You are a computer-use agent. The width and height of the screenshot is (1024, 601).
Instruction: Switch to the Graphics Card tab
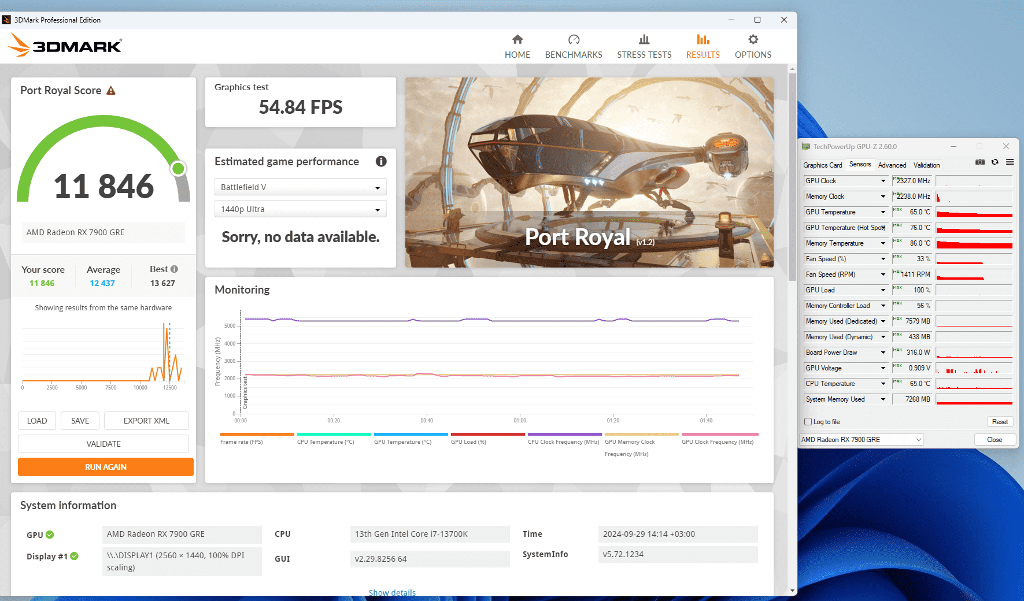point(822,165)
